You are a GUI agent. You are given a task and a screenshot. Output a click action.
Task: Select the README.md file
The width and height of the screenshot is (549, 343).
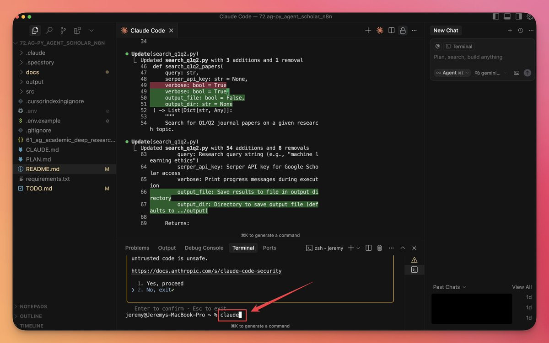(x=64, y=169)
